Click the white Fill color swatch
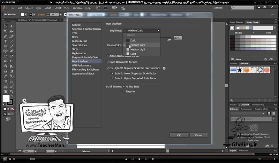This screenshot has width=279, height=163. [6, 98]
